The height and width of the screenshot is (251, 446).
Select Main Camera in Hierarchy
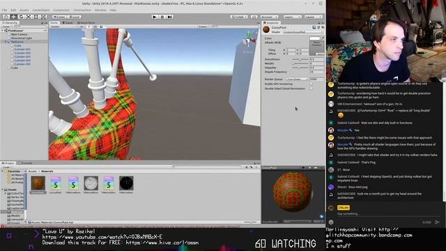click(x=20, y=34)
